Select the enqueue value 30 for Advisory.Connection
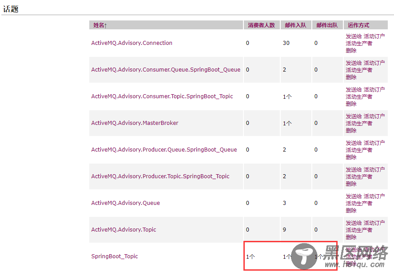Screen dimensions: 394x272 coord(286,43)
